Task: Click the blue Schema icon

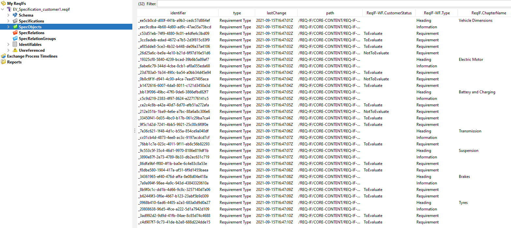Action: [15, 15]
